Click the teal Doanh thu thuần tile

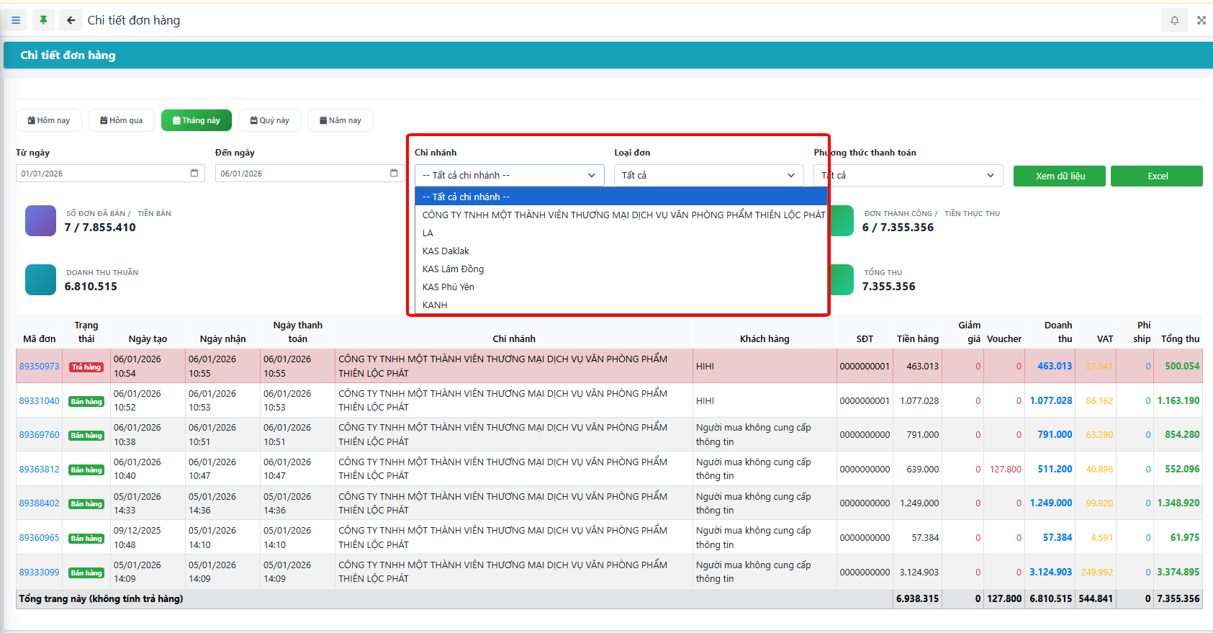(40, 279)
